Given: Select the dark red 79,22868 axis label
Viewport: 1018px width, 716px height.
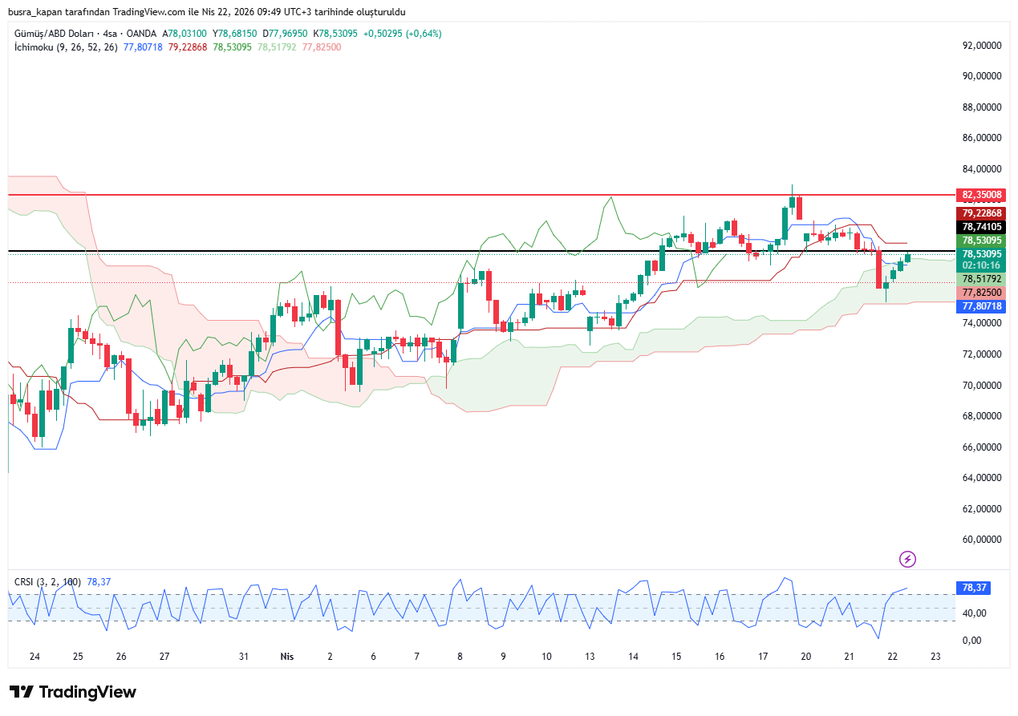Looking at the screenshot, I should [981, 213].
